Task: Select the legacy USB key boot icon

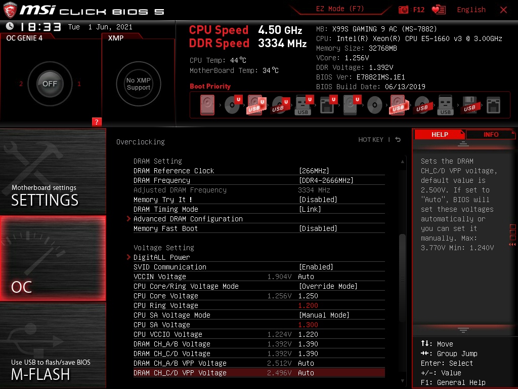Action: click(x=445, y=105)
